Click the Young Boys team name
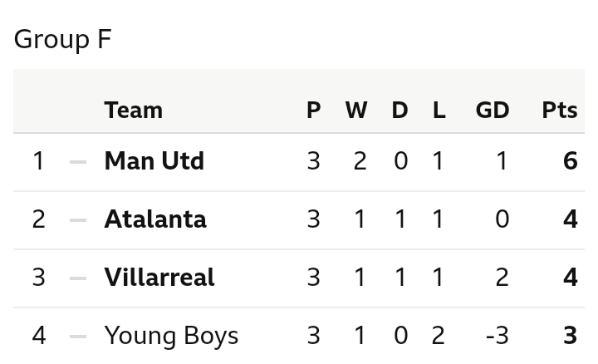 point(171,337)
